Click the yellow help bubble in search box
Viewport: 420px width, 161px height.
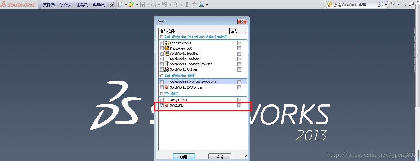click(330, 4)
